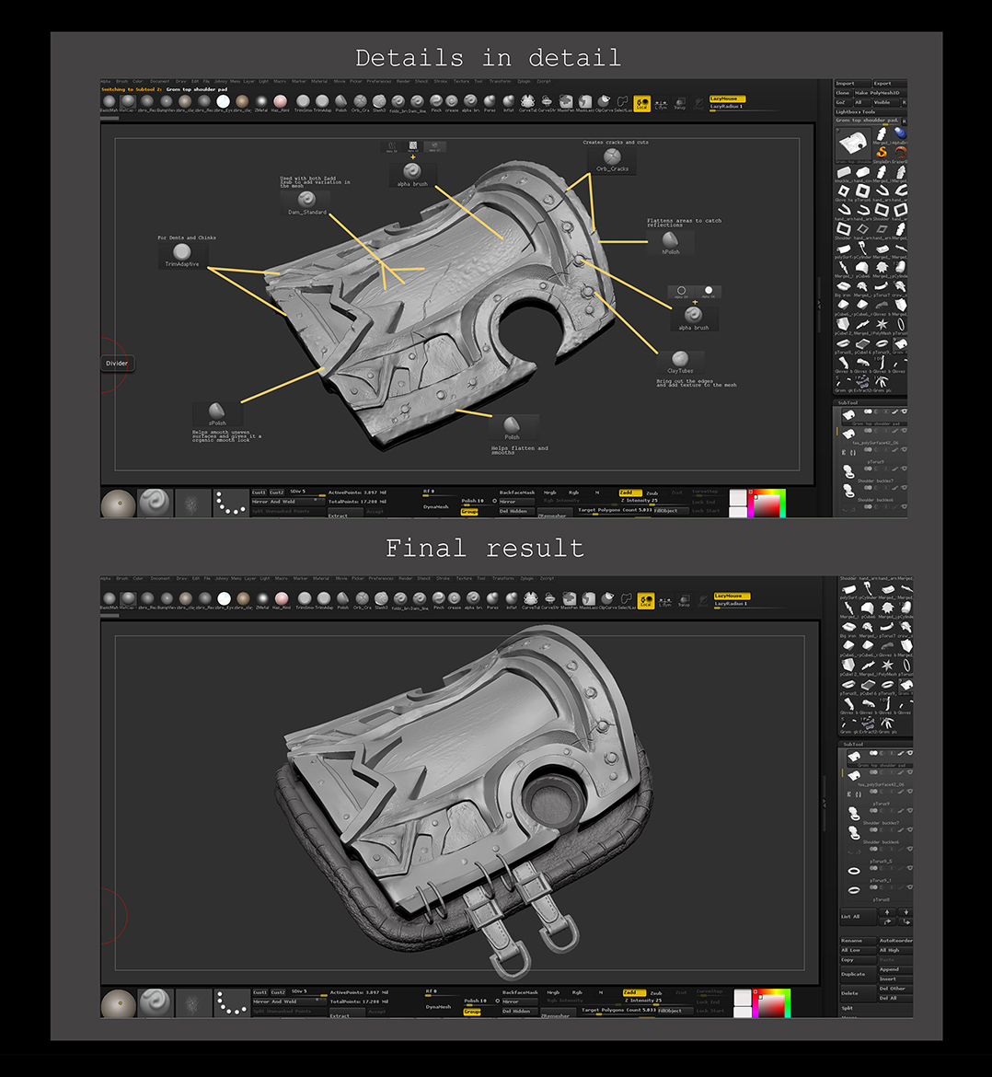Select white zbro_Eye material in Final result toolbar
The height and width of the screenshot is (1077, 992).
224,599
